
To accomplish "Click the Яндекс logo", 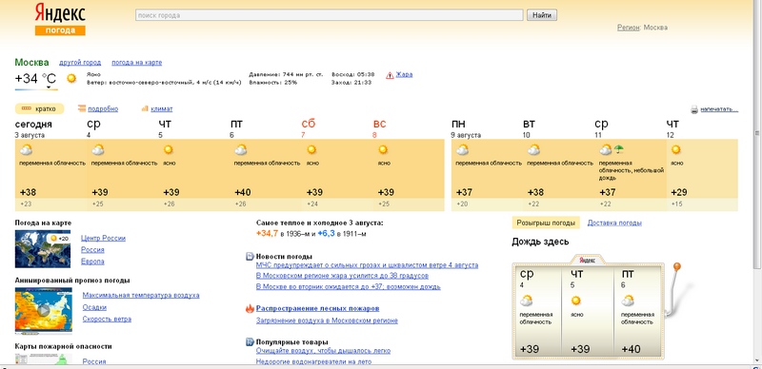I will tap(60, 13).
